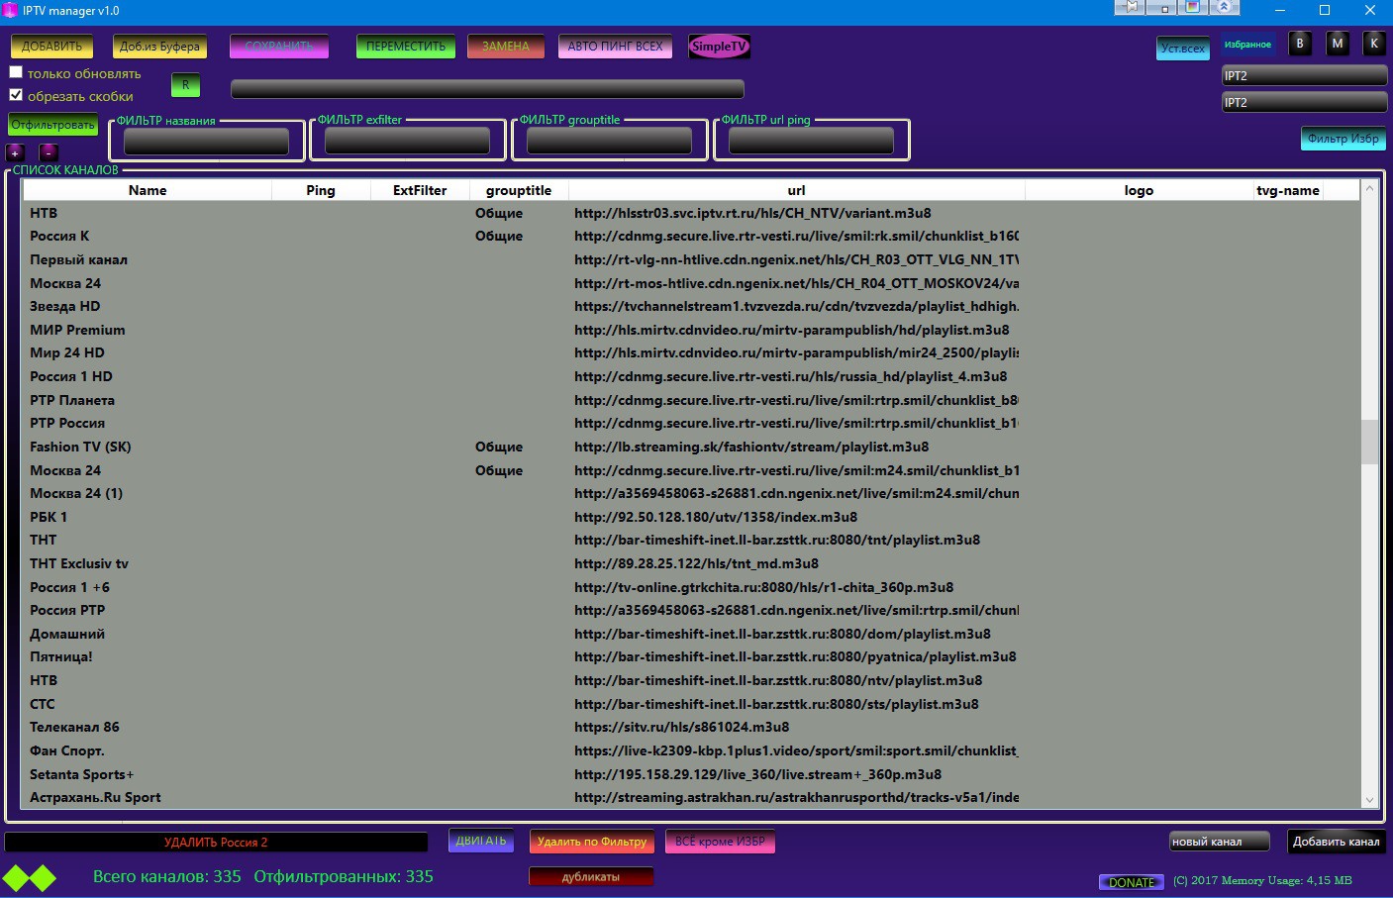Switch to АВТО ПИНГ ВСЕХ mode
Viewport: 1393px width, 898px height.
click(x=615, y=46)
